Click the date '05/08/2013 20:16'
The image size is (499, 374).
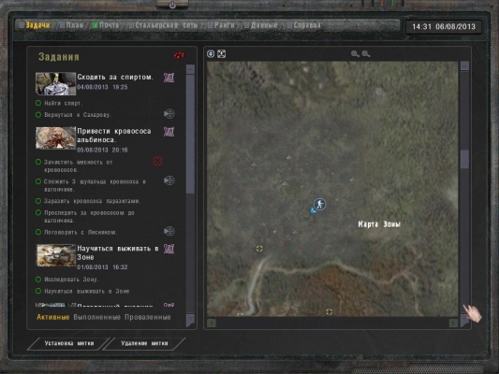pos(102,150)
